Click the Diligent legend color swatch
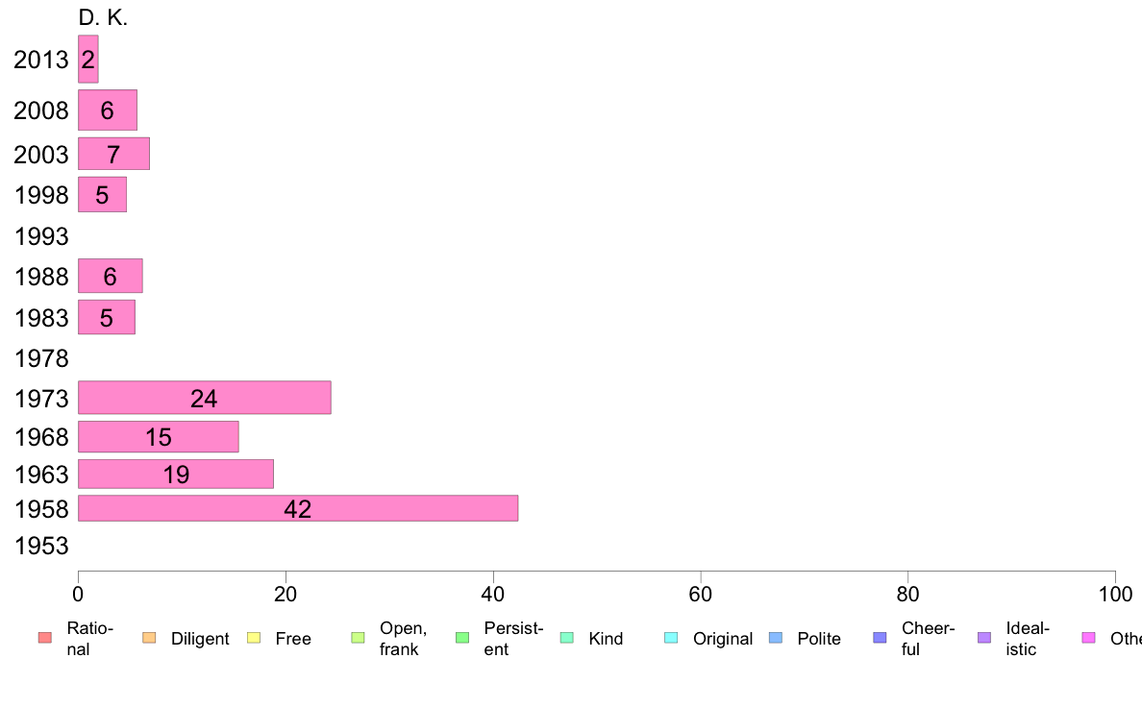Viewport: 1142px width, 707px height. tap(149, 638)
